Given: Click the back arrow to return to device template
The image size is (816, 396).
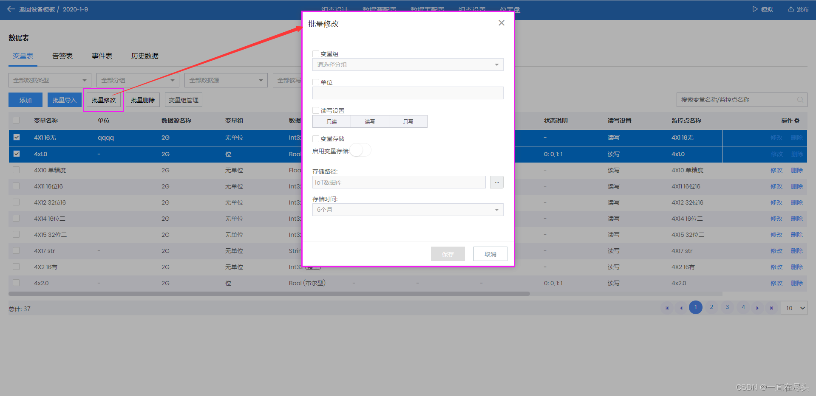Looking at the screenshot, I should pos(11,9).
